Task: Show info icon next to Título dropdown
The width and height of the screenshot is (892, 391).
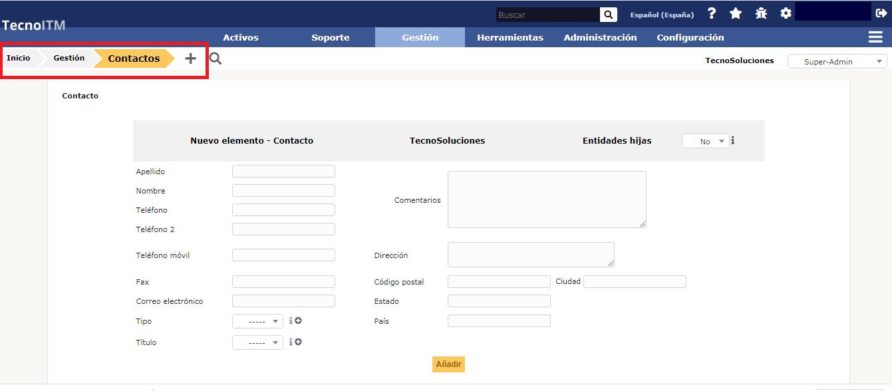Action: pos(291,342)
